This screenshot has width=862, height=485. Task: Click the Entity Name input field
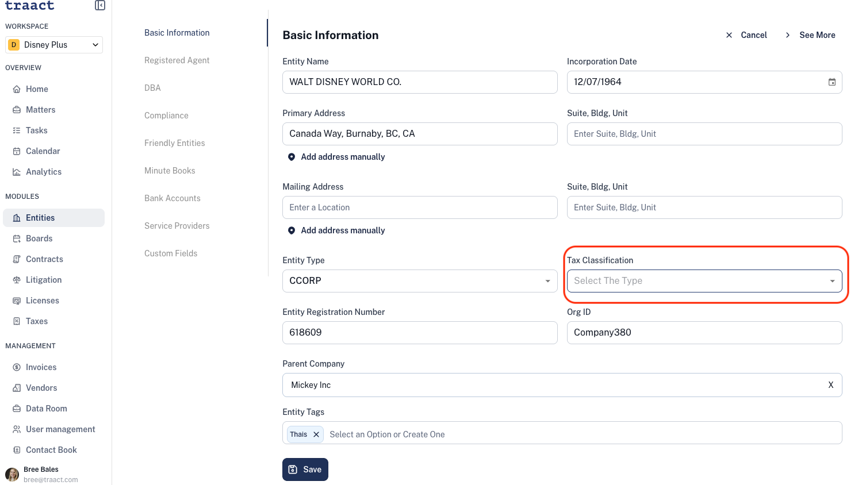pyautogui.click(x=420, y=82)
